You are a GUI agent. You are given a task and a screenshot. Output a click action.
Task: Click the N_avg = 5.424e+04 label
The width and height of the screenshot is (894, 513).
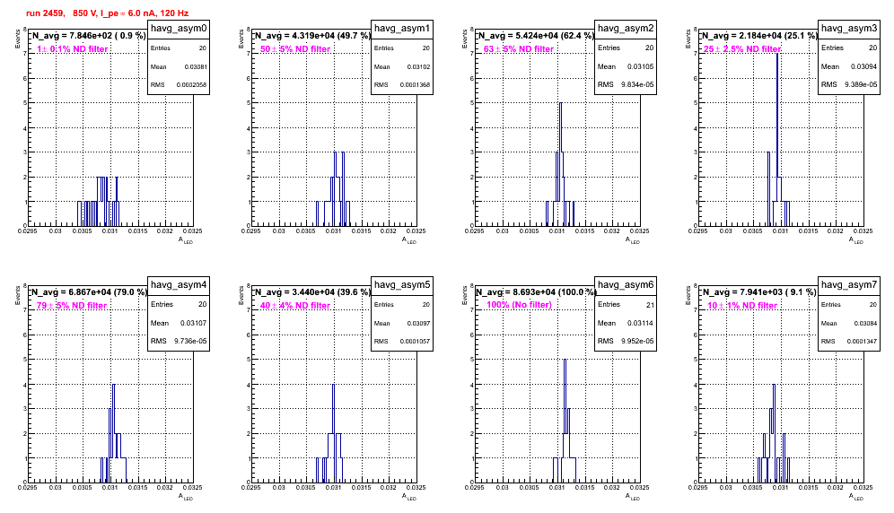tap(535, 36)
